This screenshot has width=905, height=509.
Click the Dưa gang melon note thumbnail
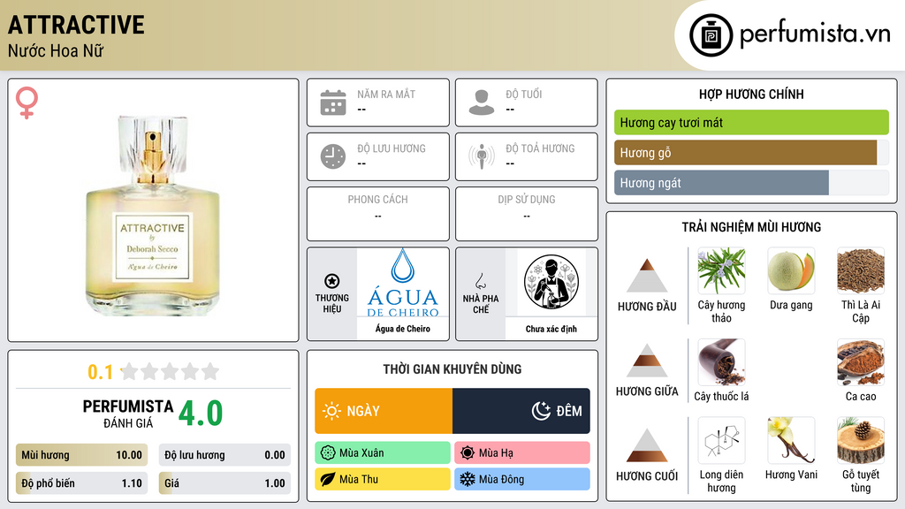click(791, 271)
